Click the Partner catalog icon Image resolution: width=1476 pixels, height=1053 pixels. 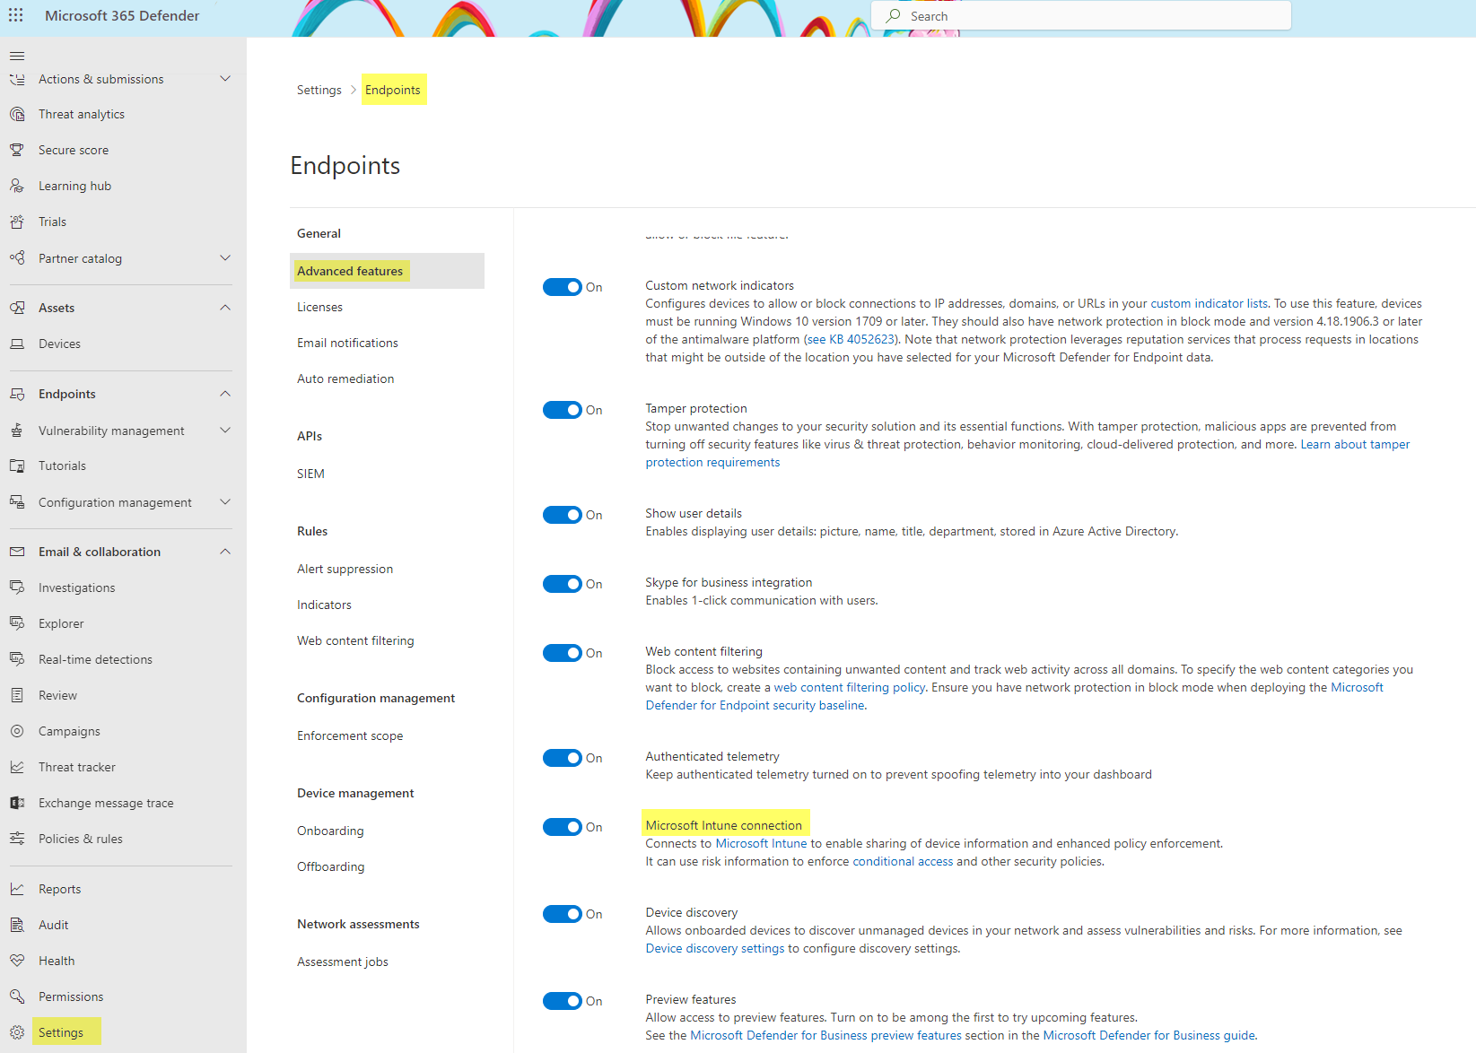[x=17, y=258]
